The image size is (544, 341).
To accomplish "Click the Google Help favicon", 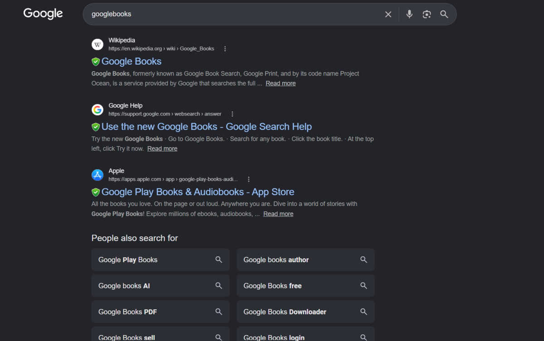I will coord(97,110).
